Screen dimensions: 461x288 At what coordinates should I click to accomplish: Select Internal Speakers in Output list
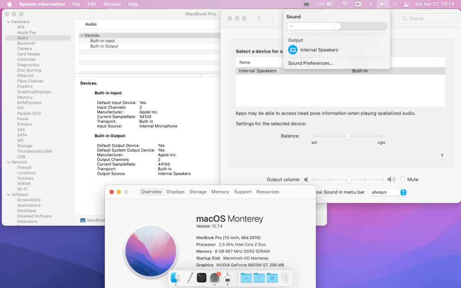(319, 50)
